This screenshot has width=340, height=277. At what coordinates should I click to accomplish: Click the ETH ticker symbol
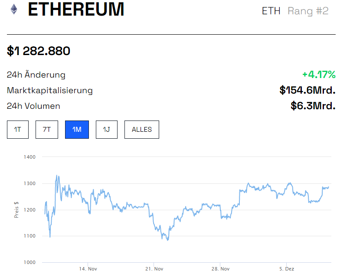[271, 11]
